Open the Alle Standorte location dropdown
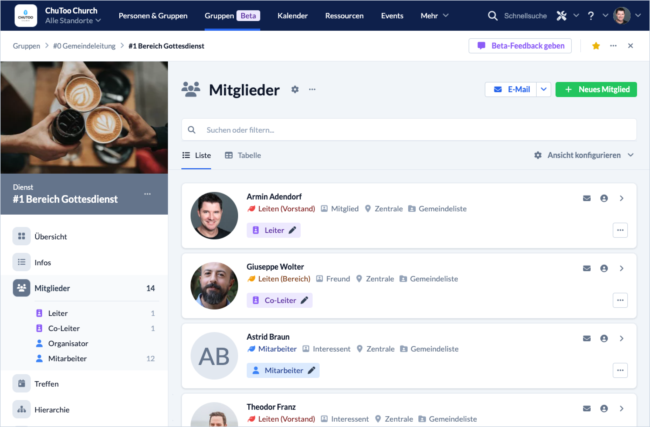This screenshot has width=650, height=427. pyautogui.click(x=73, y=21)
